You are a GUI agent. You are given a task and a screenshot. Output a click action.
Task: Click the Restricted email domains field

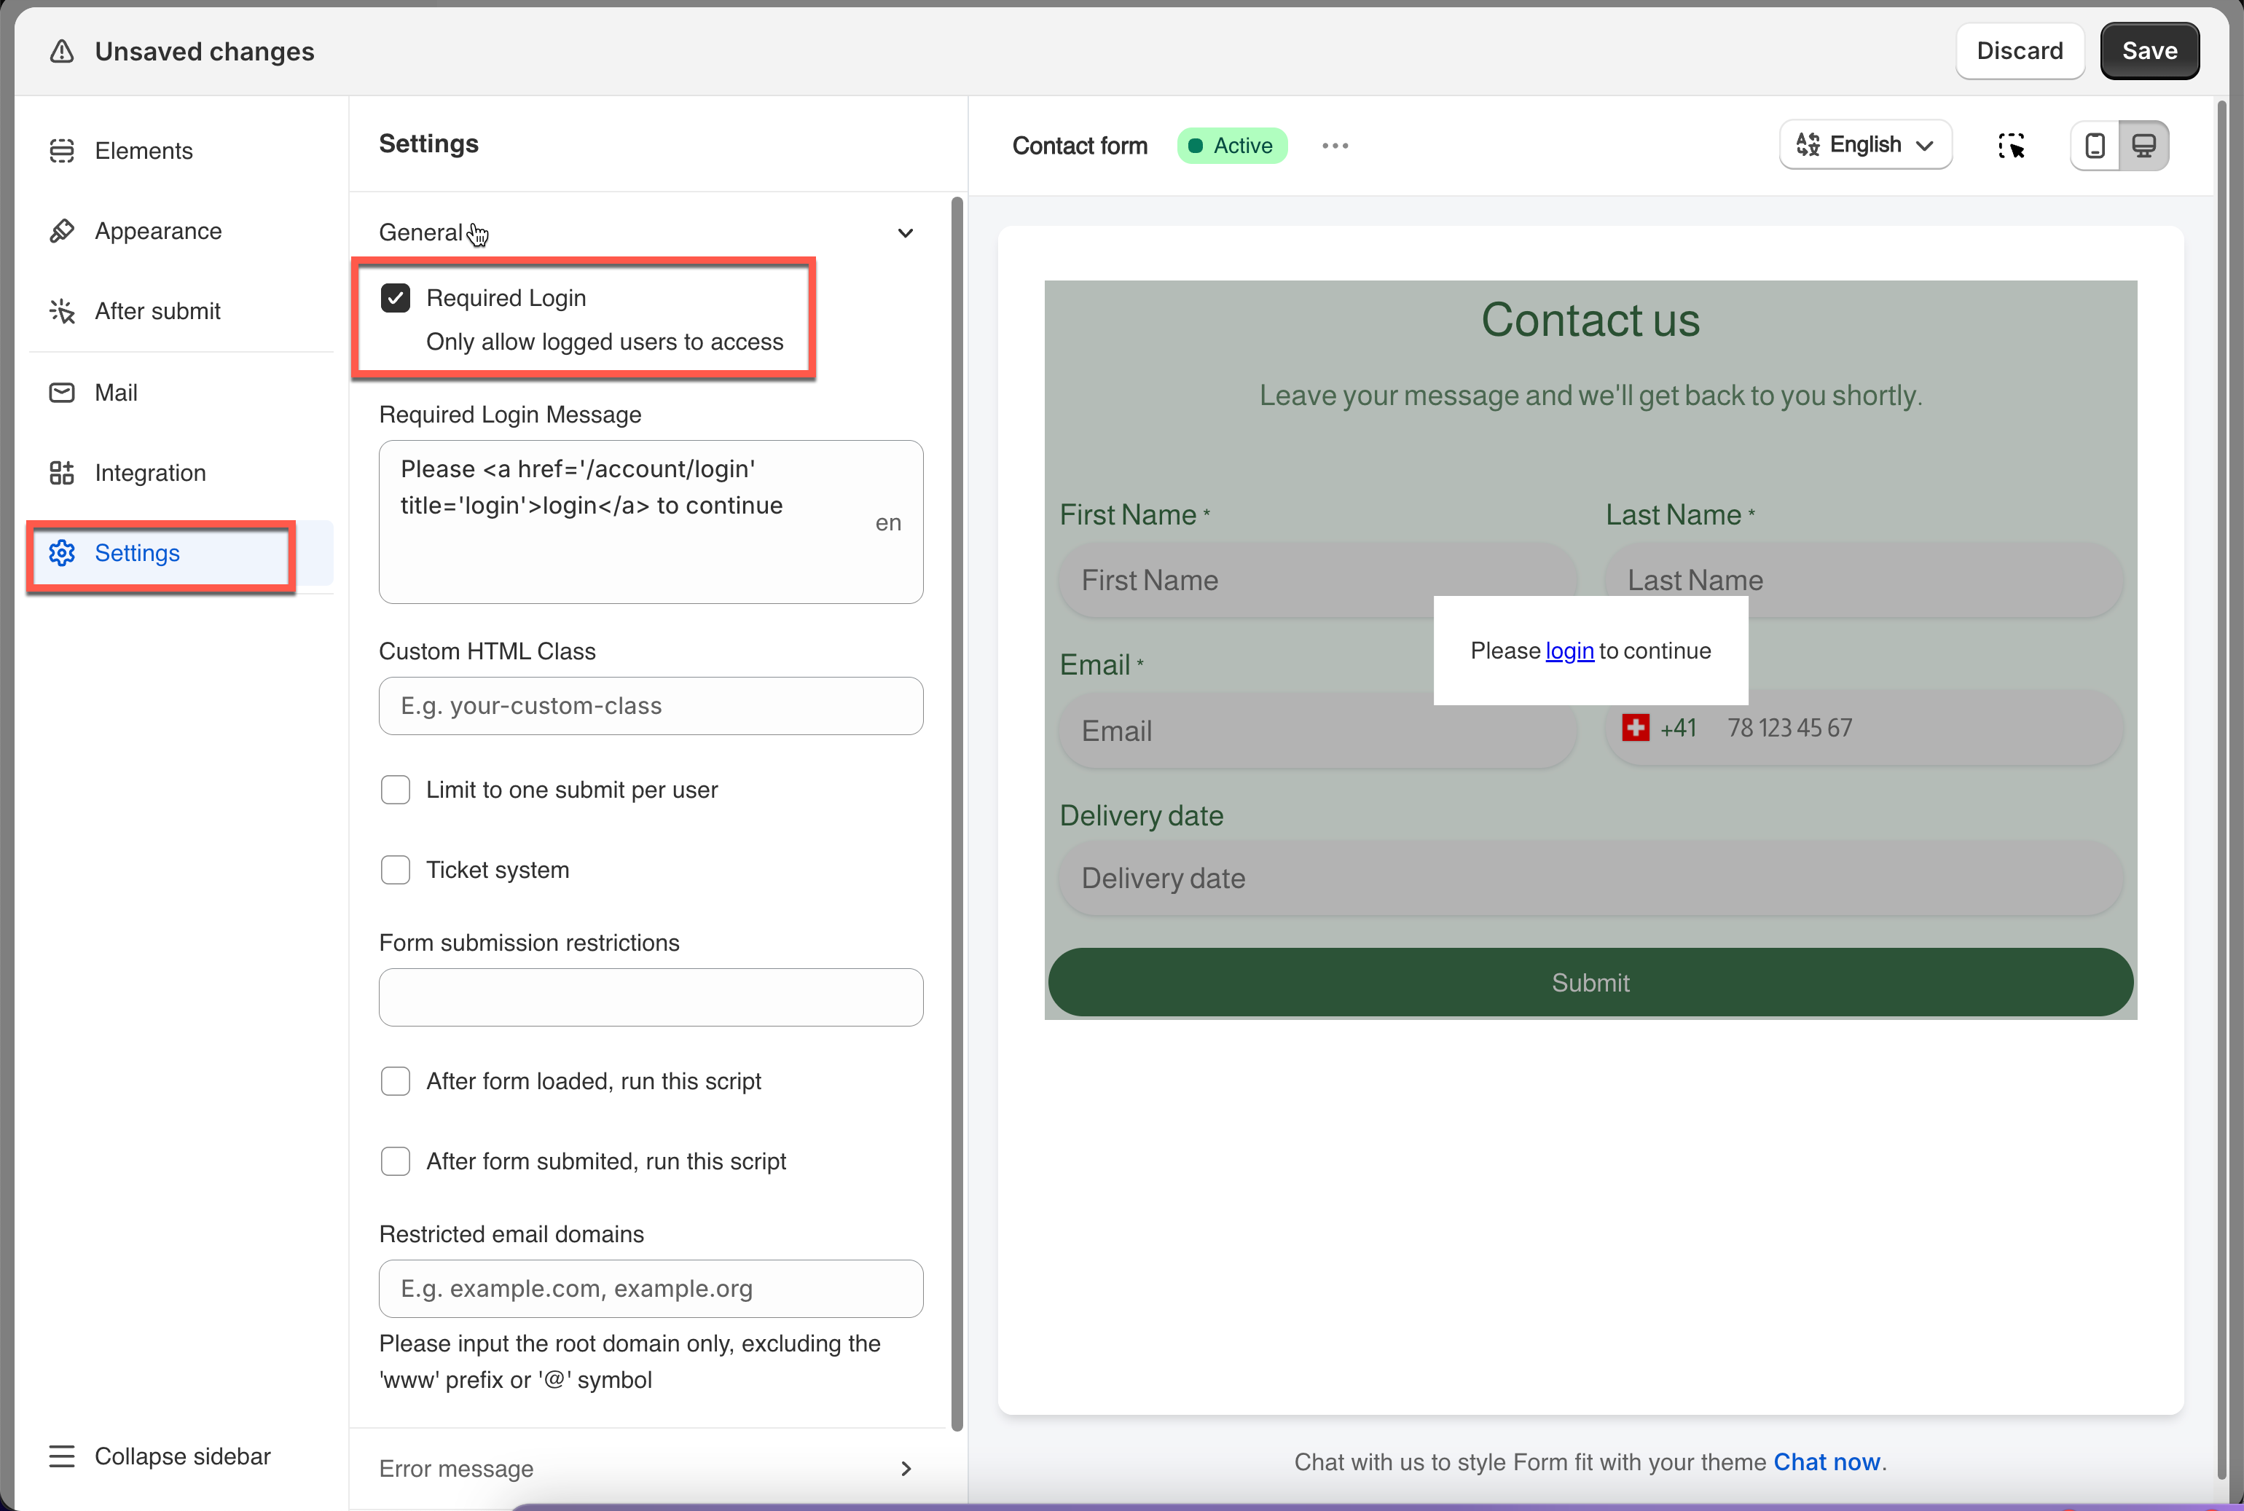click(651, 1288)
